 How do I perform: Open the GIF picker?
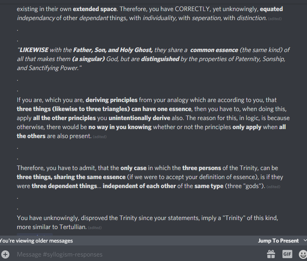point(287,254)
